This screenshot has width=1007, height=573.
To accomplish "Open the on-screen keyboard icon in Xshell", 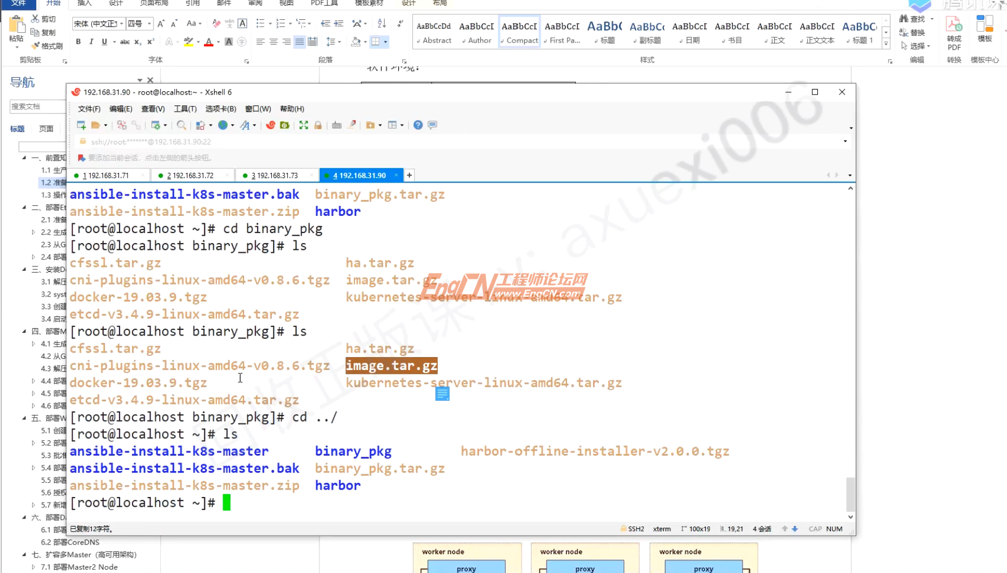I will click(337, 125).
